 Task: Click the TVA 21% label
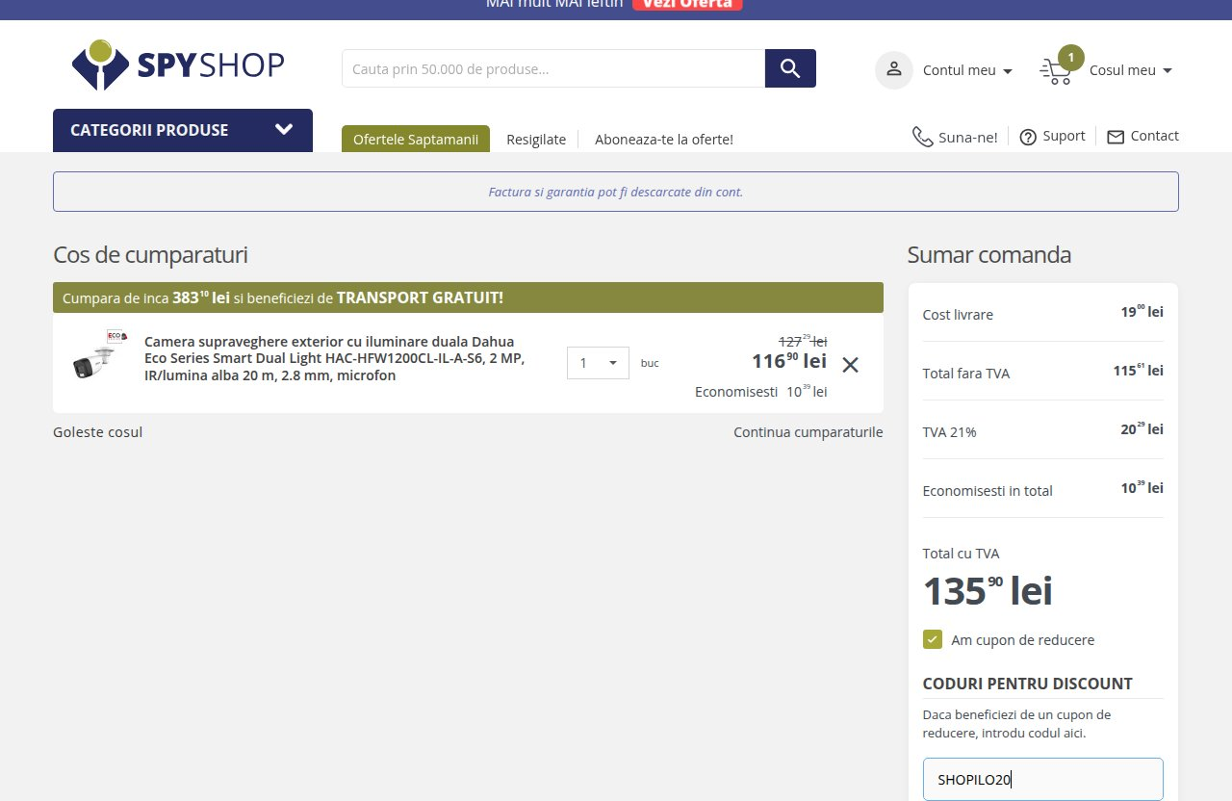click(x=949, y=432)
